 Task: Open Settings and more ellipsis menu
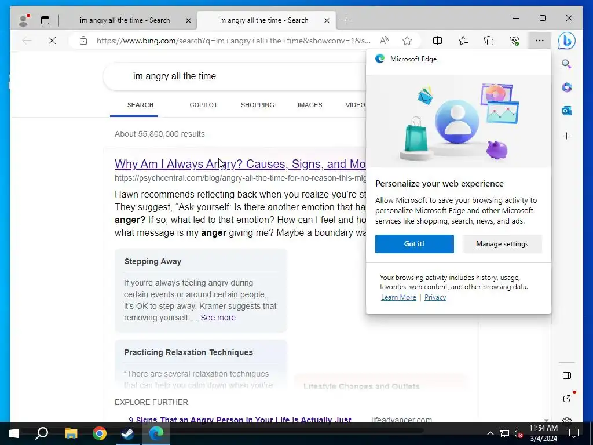tap(540, 41)
